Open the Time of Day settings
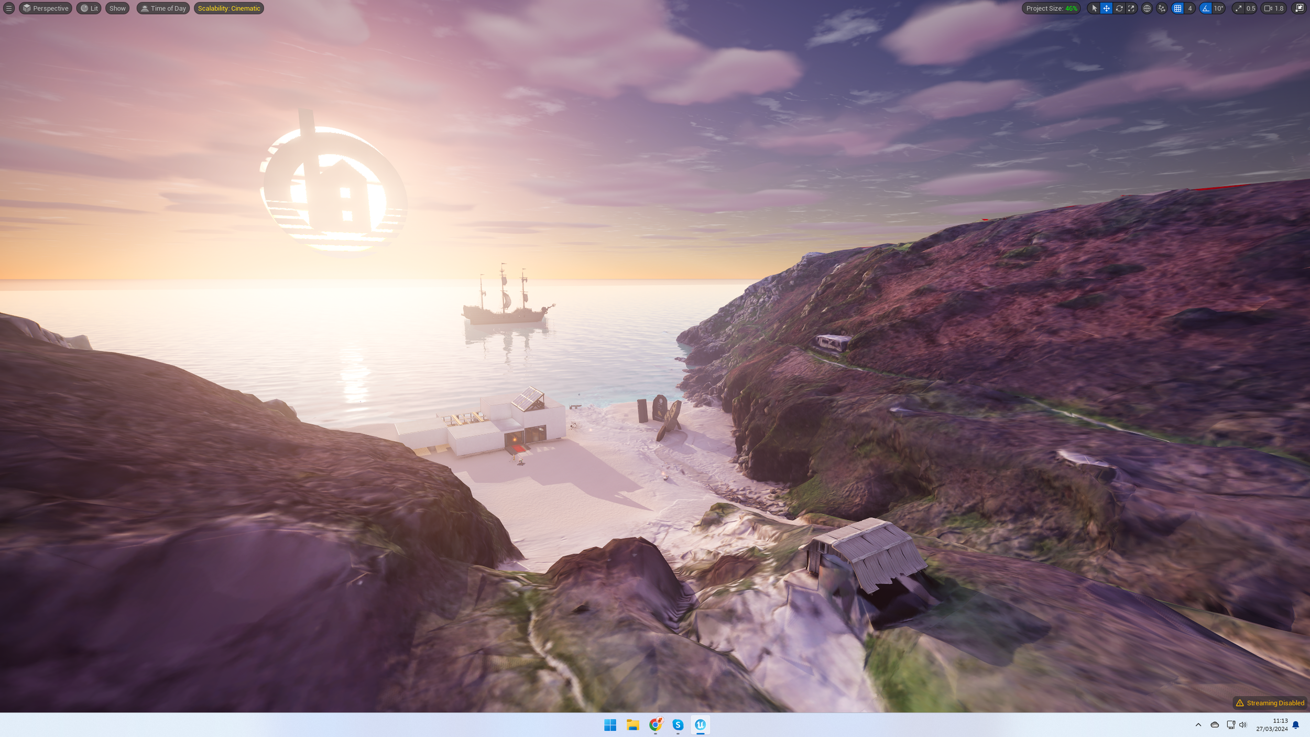This screenshot has width=1310, height=737. [x=163, y=8]
